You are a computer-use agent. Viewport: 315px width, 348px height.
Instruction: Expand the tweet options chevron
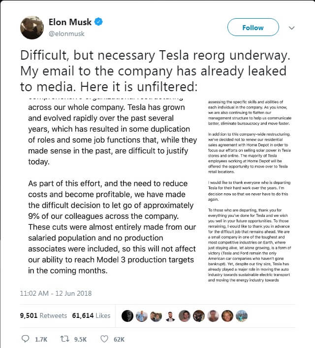[x=291, y=28]
